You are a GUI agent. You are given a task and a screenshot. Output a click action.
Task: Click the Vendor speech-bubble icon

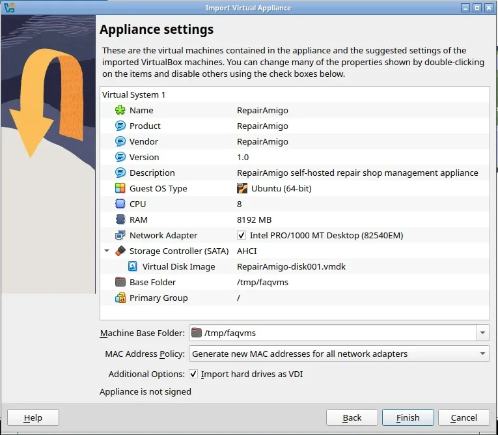120,141
